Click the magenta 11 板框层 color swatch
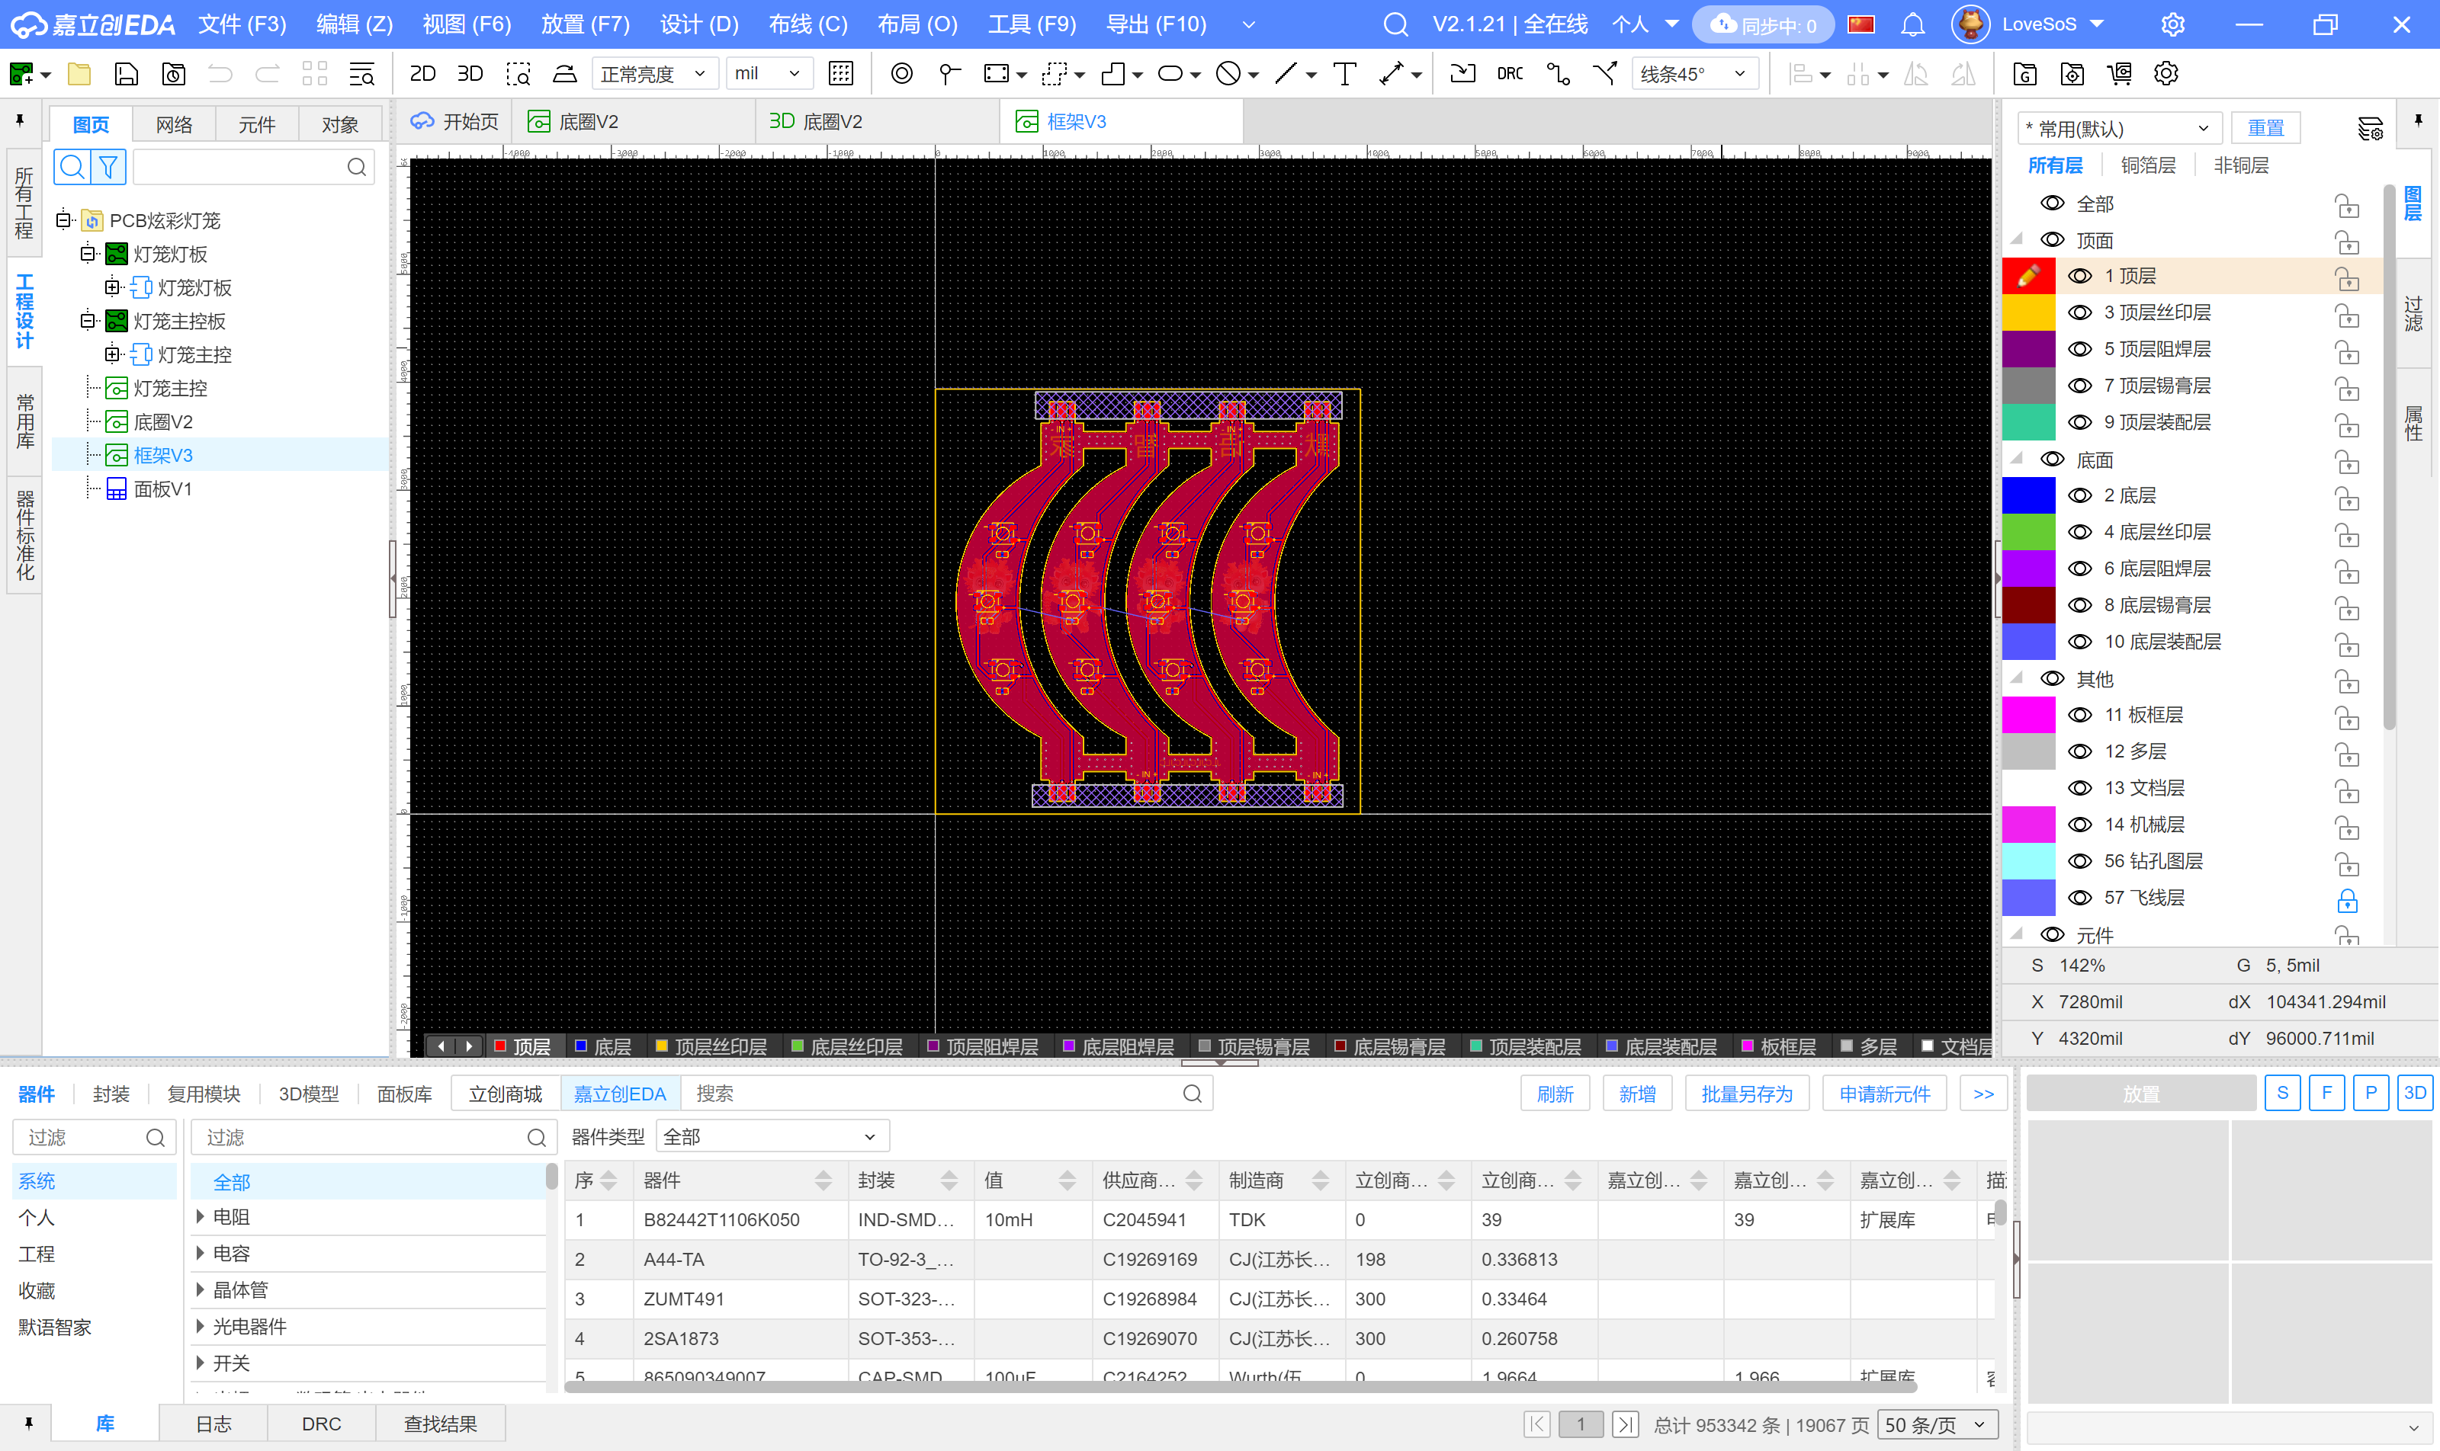The image size is (2440, 1451). click(2028, 715)
